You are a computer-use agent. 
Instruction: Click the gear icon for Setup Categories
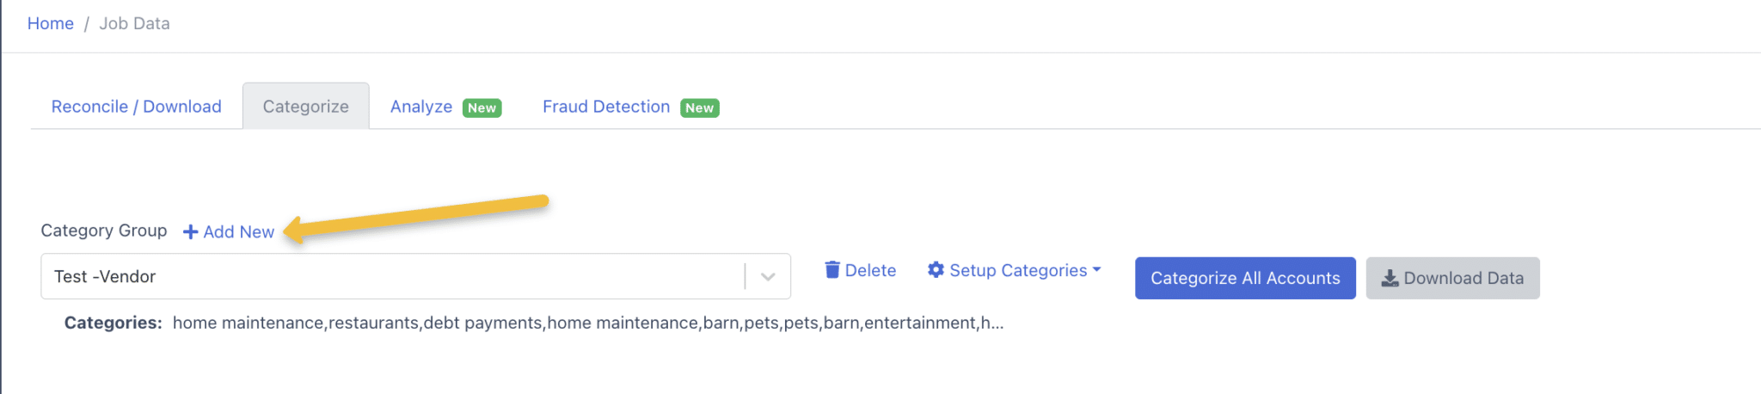936,270
